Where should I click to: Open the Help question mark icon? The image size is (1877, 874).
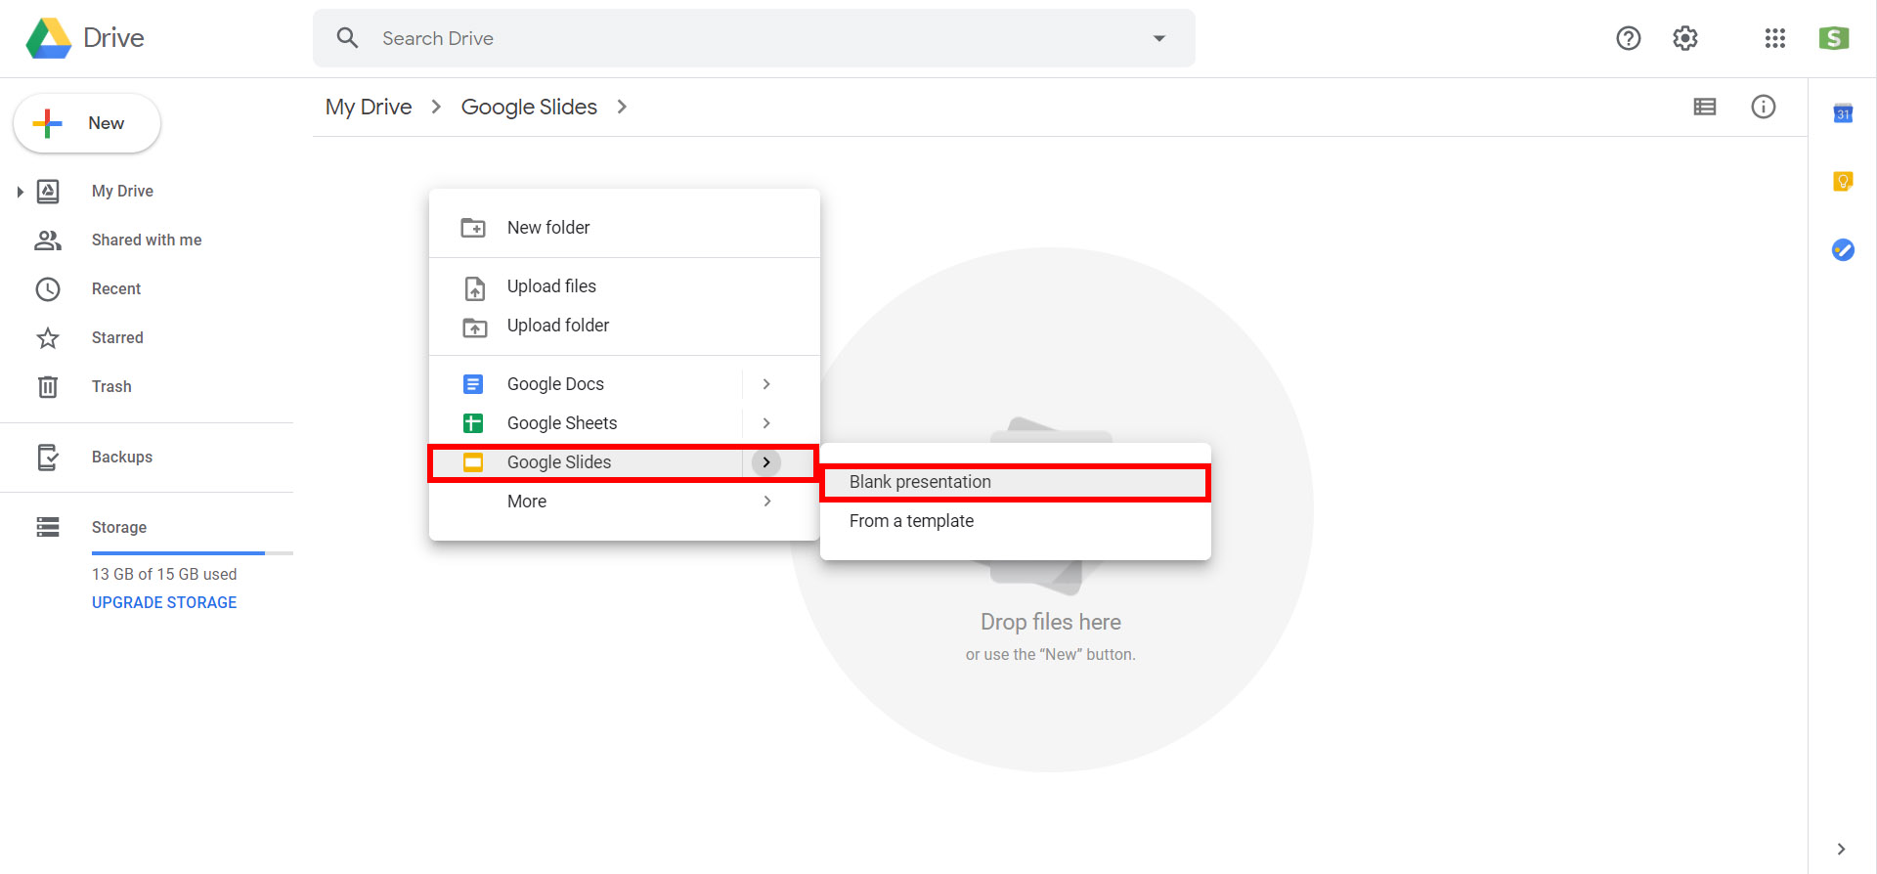coord(1629,38)
